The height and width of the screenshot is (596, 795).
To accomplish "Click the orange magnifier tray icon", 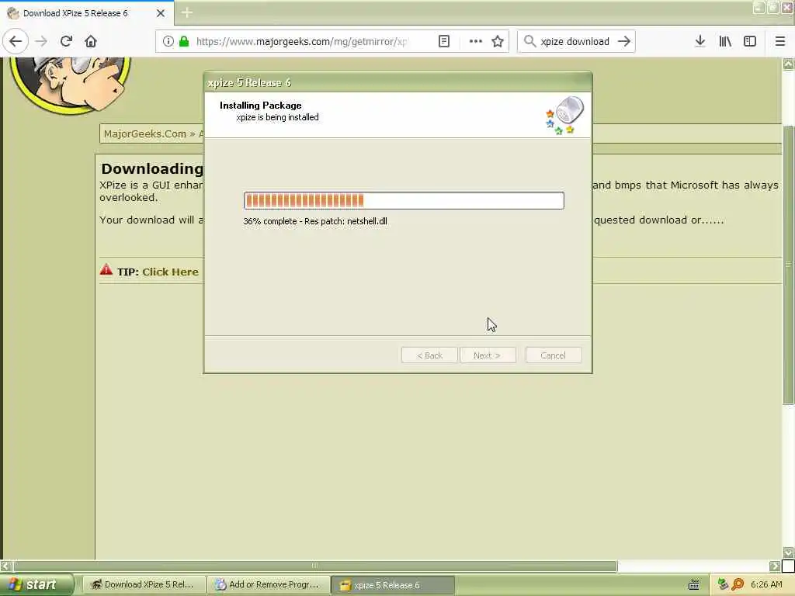I will point(738,584).
